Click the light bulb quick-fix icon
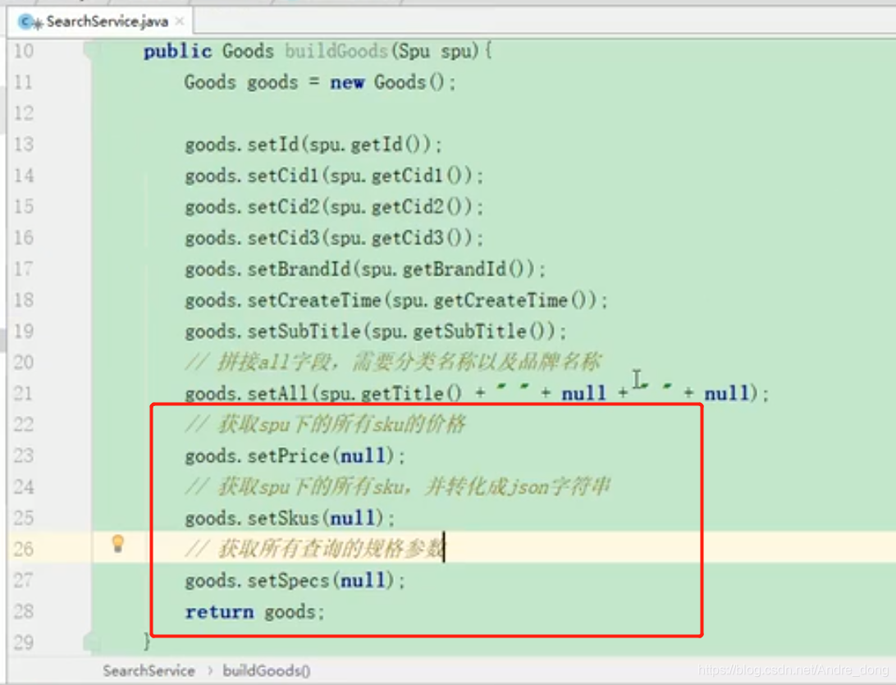896x685 pixels. point(117,543)
